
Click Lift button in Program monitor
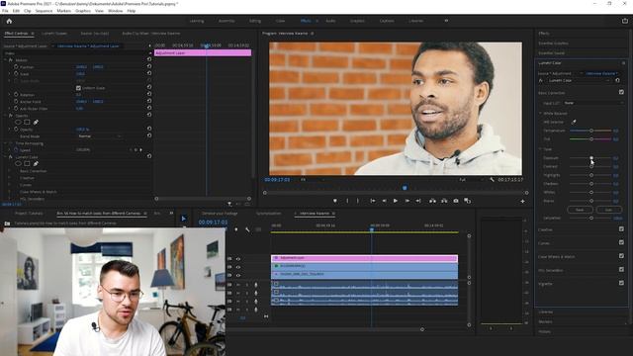coord(432,201)
